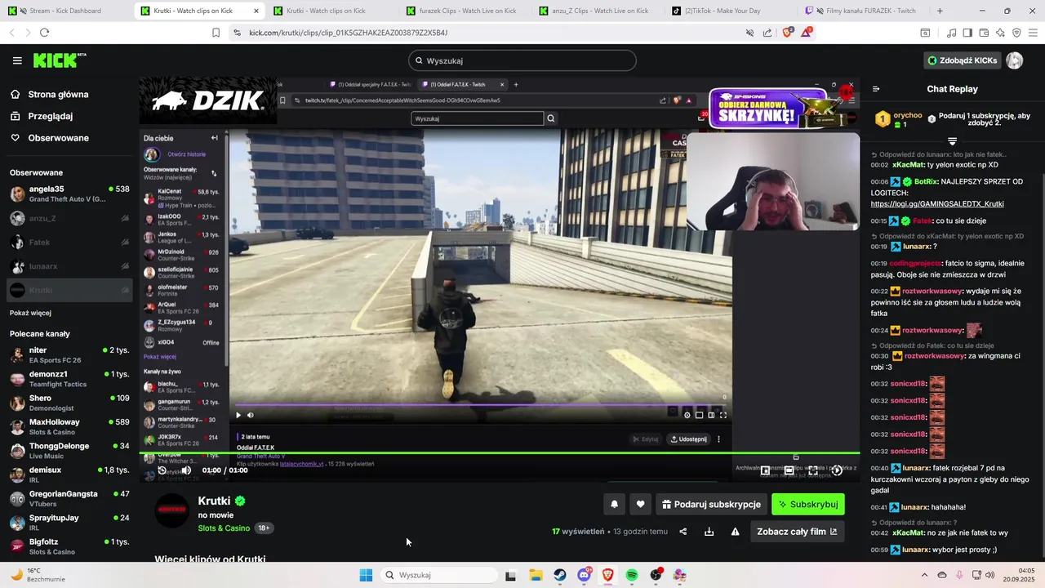This screenshot has width=1045, height=588.
Task: Click Podaruj subskrypcje button
Action: point(712,505)
